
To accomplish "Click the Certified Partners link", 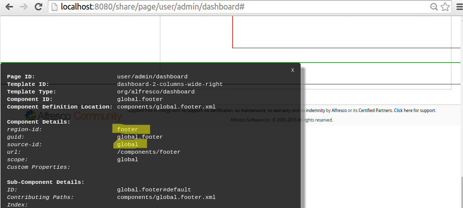I will [x=376, y=111].
